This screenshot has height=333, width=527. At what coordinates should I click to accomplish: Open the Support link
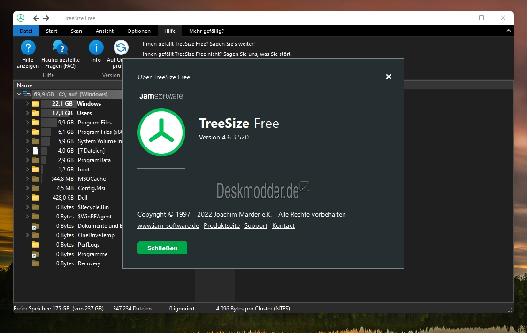coord(256,226)
